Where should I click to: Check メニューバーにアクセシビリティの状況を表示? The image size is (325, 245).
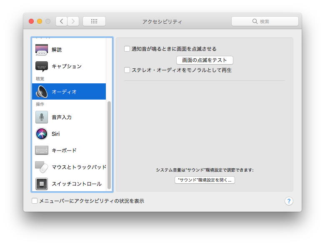tap(35, 201)
